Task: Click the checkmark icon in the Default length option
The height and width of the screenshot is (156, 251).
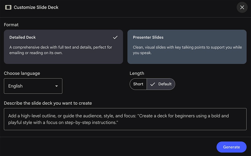Action: pyautogui.click(x=153, y=84)
